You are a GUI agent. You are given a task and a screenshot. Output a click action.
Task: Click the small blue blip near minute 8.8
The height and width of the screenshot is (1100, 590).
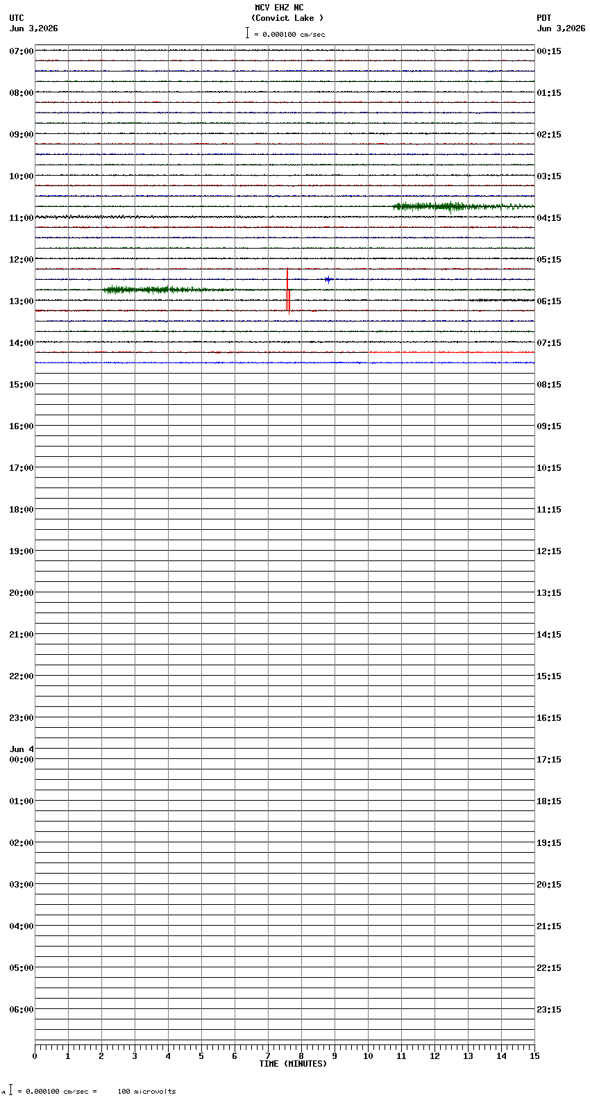click(x=328, y=279)
